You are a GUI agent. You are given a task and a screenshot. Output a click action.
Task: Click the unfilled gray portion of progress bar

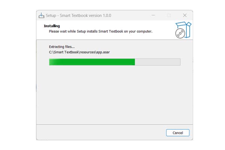157,62
